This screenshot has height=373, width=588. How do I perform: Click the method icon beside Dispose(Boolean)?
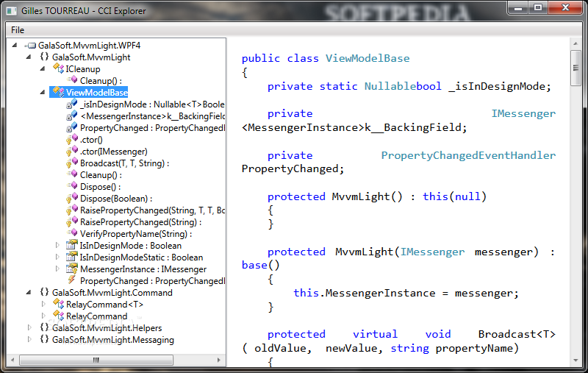click(72, 198)
